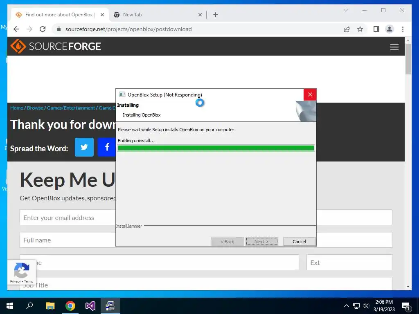The image size is (419, 314).
Task: Show hidden system tray icons
Action: (346, 306)
